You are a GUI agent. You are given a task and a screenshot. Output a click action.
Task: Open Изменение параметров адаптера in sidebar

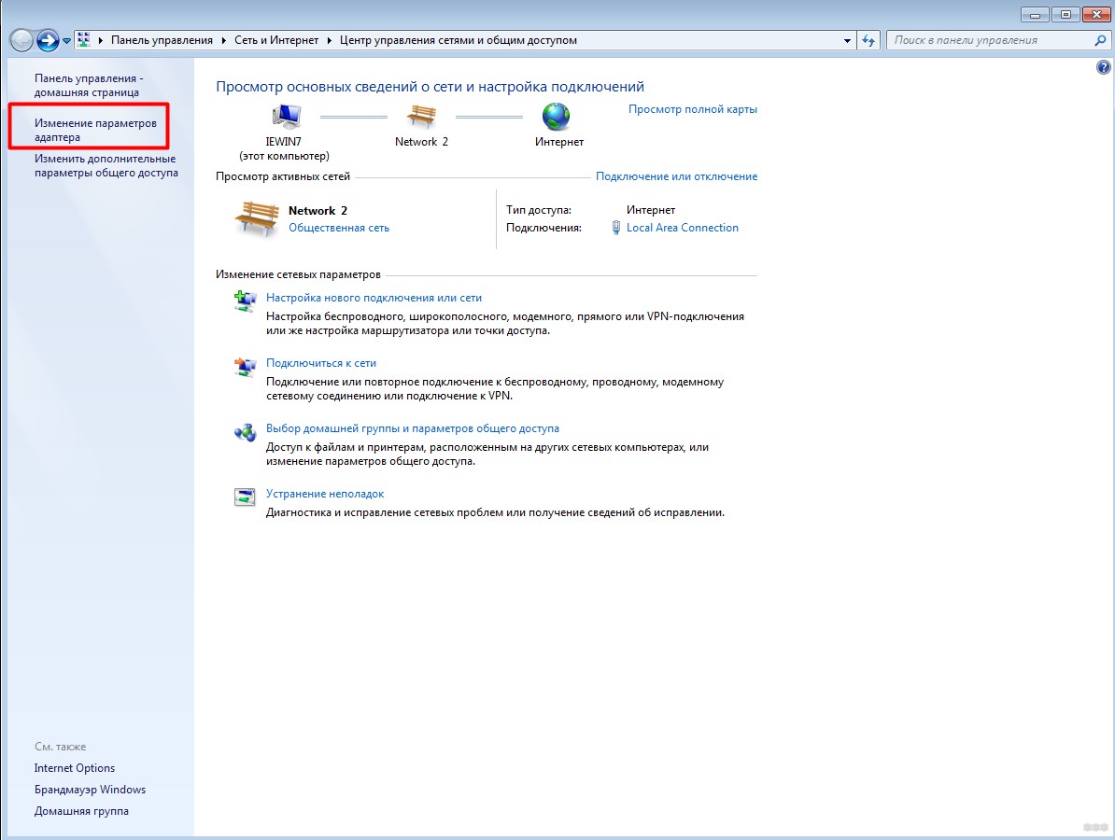pyautogui.click(x=95, y=130)
